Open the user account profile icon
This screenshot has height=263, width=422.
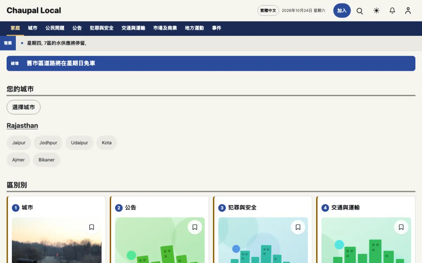(x=408, y=11)
